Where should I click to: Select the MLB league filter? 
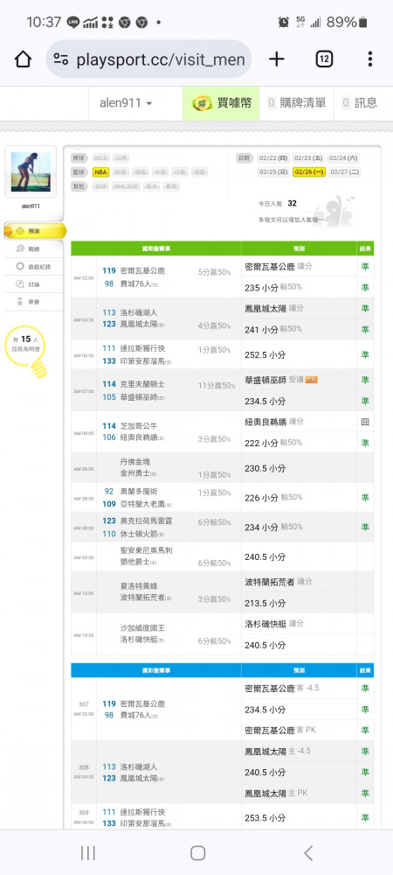pyautogui.click(x=100, y=157)
